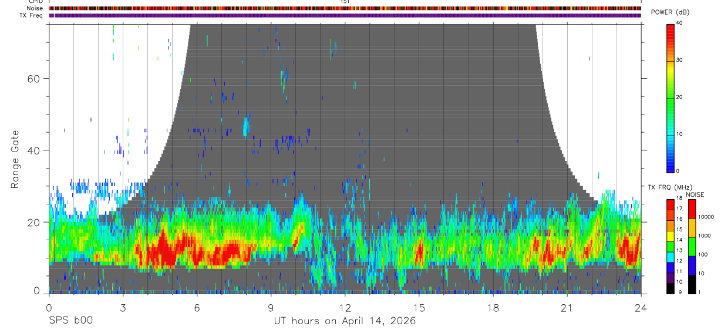
Task: Click the 30 tick on power colorbar
Action: (x=680, y=60)
